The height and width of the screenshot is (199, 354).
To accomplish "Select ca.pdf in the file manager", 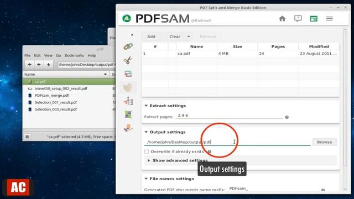I will point(69,81).
